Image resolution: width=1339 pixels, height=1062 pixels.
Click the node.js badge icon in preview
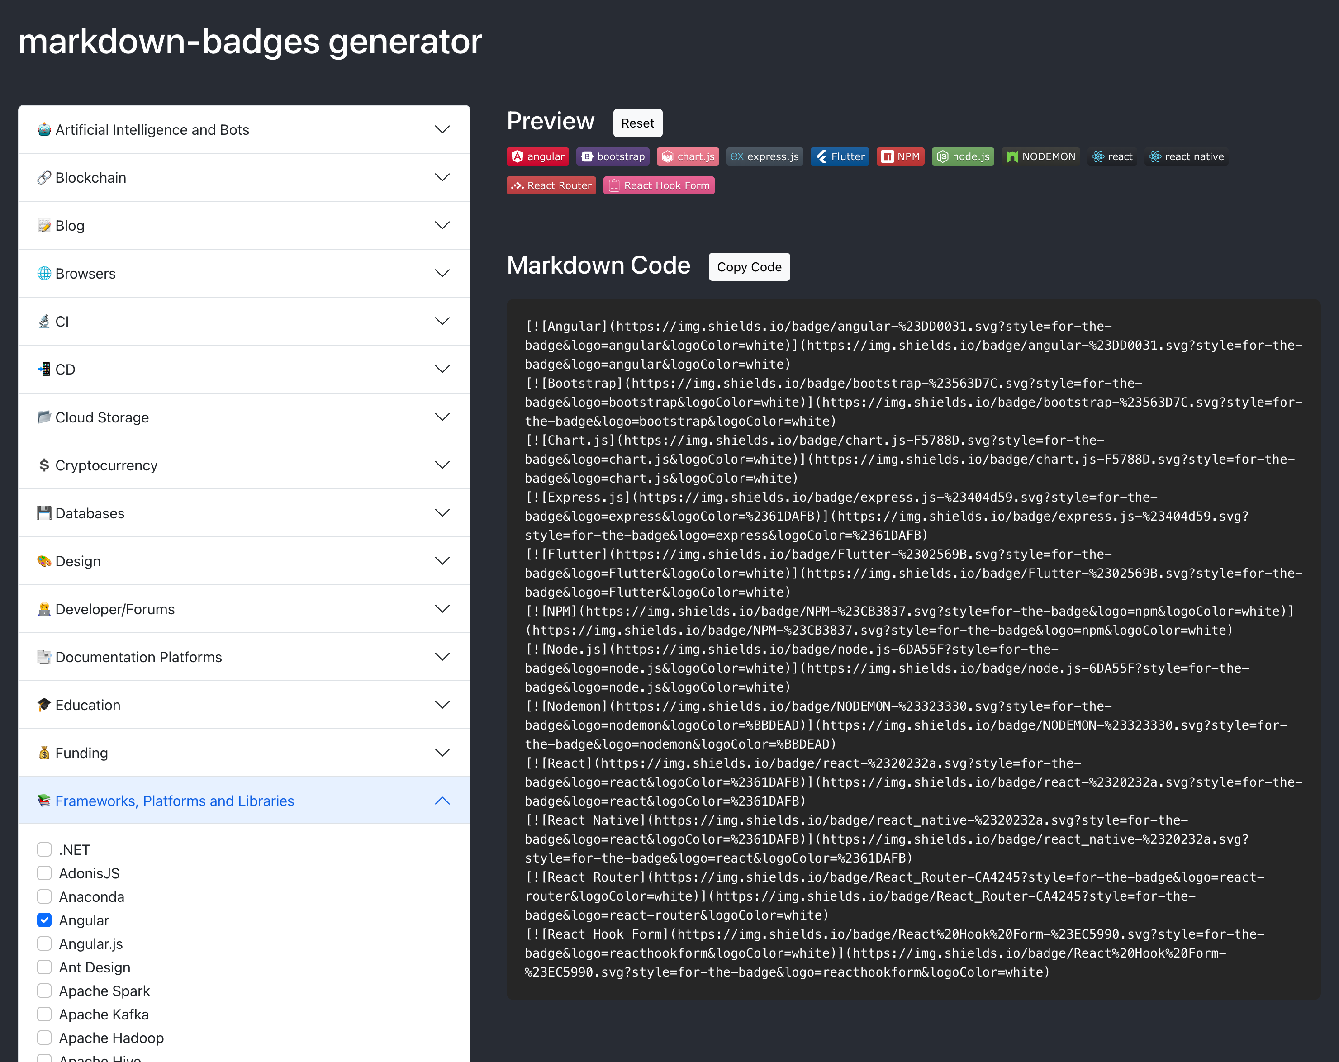[962, 156]
